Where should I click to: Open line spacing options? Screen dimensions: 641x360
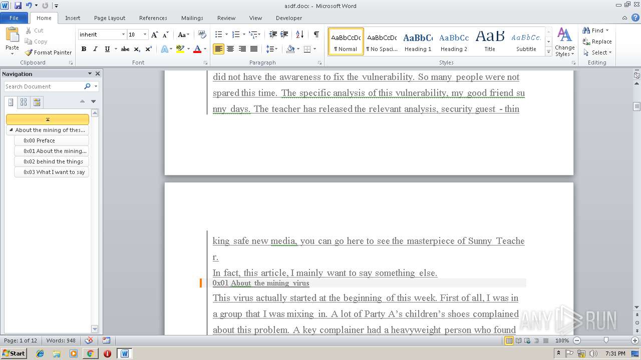click(271, 49)
